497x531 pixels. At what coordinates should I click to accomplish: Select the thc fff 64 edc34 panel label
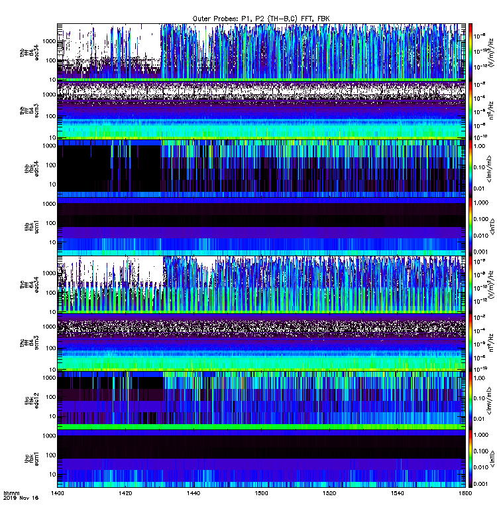tap(29, 285)
